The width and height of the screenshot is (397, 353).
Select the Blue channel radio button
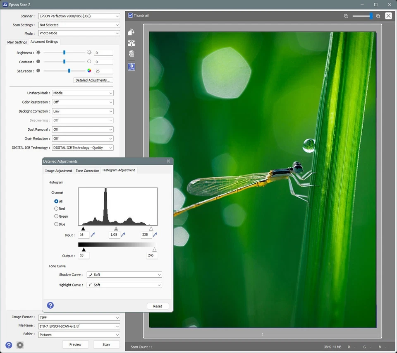[x=56, y=224]
